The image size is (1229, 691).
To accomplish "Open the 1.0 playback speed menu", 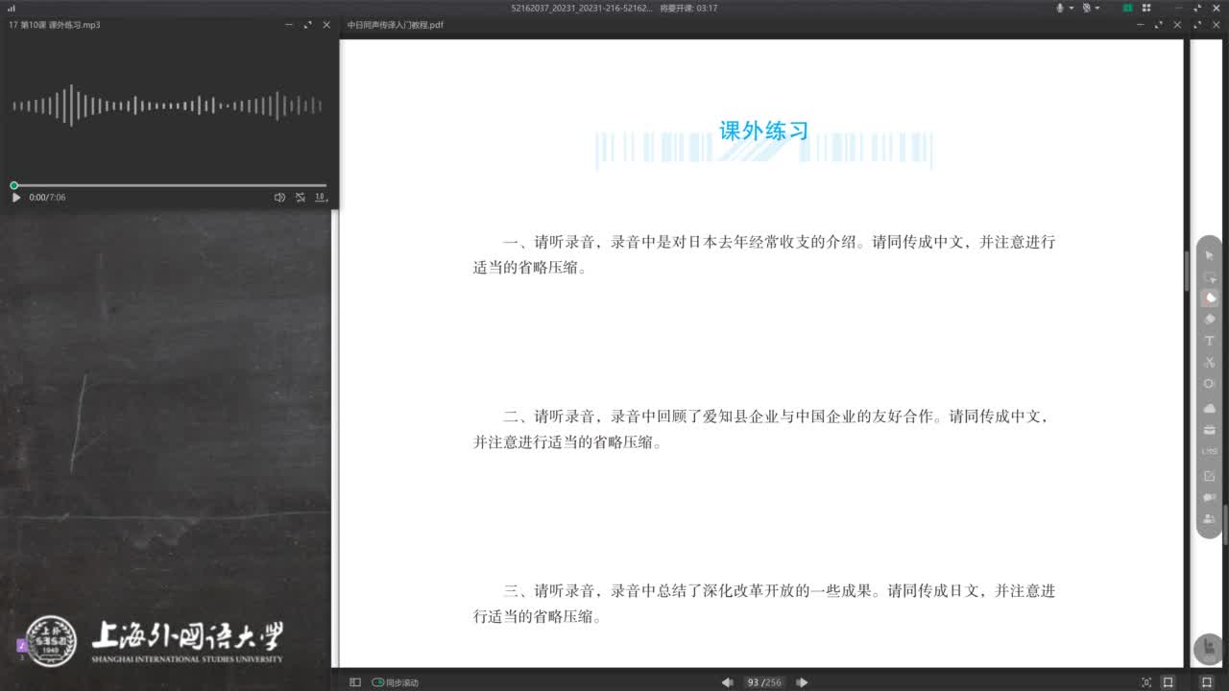I will (321, 198).
